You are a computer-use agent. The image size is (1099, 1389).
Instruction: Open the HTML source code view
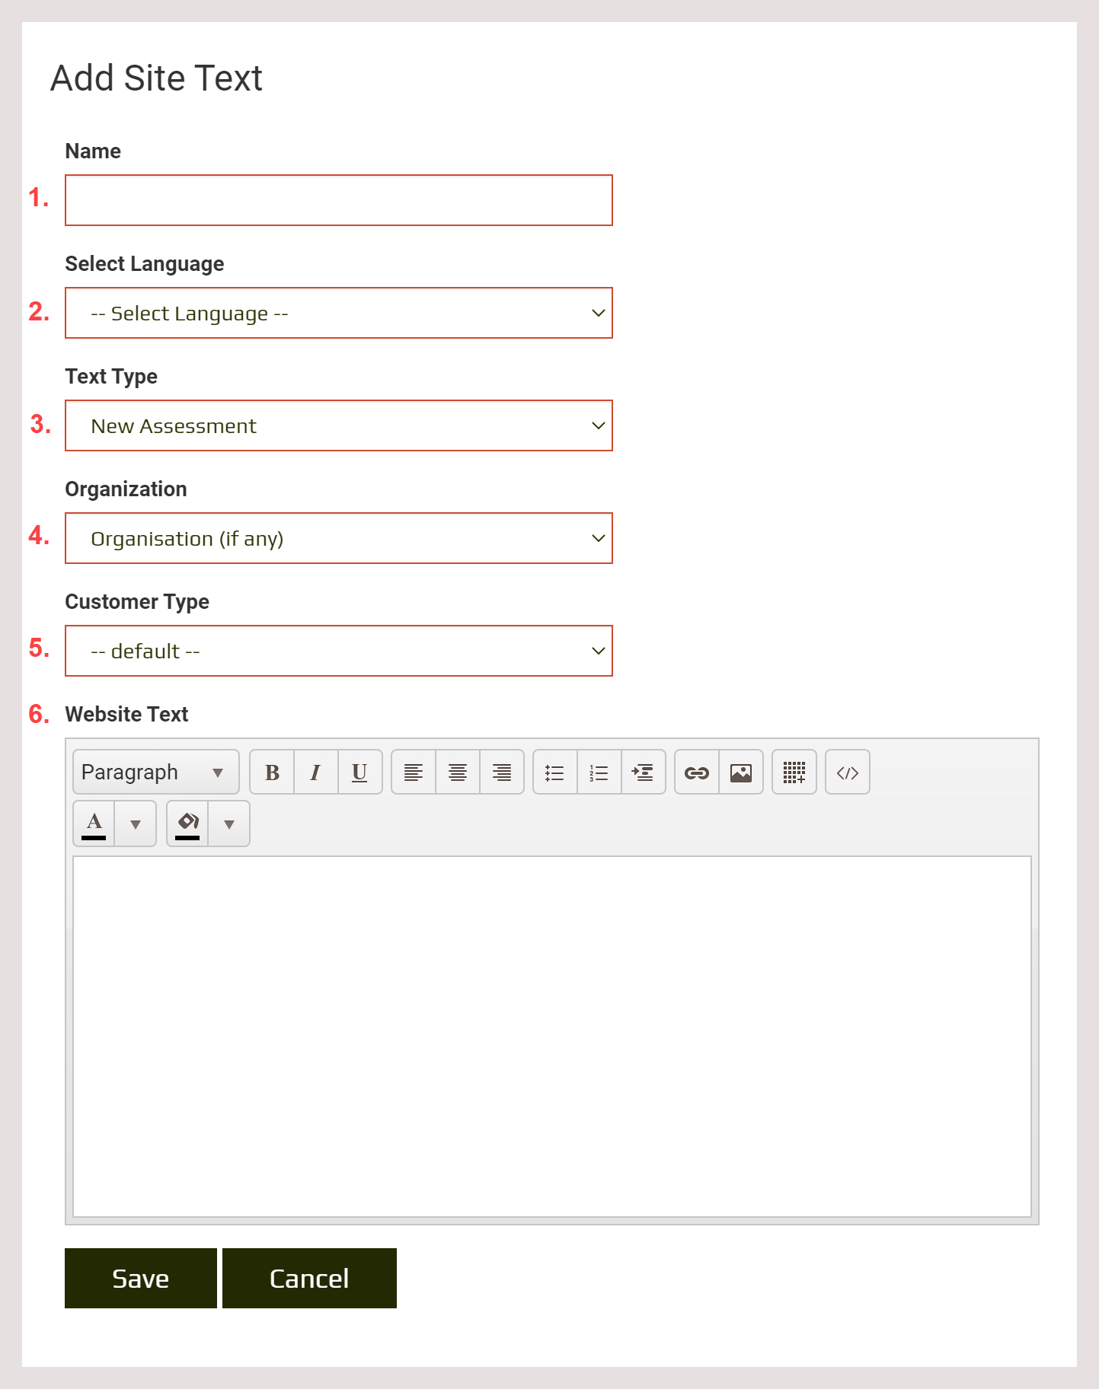pyautogui.click(x=848, y=773)
